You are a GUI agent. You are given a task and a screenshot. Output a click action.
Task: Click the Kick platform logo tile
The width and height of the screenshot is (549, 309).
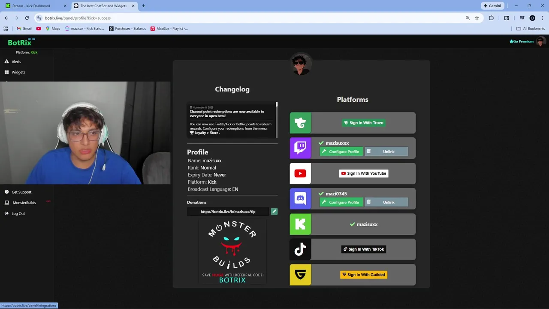[300, 224]
